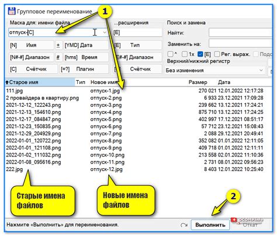Click the [N] Имя mask button
The image size is (277, 236).
pyautogui.click(x=32, y=46)
